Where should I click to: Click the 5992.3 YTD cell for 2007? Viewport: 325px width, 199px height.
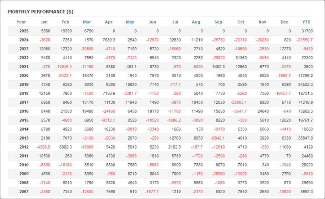307,191
